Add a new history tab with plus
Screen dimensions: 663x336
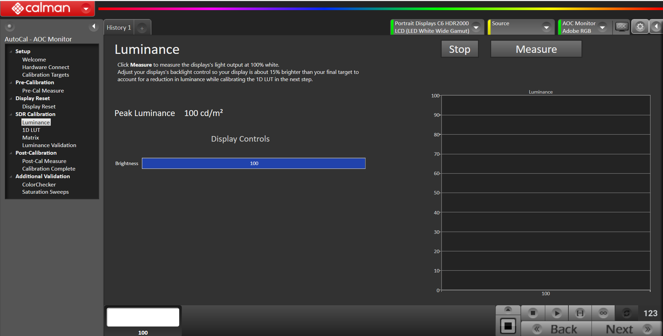click(x=142, y=28)
